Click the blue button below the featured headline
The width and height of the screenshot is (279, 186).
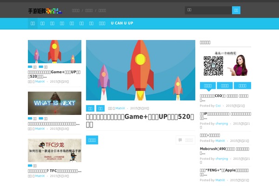tap(92, 139)
